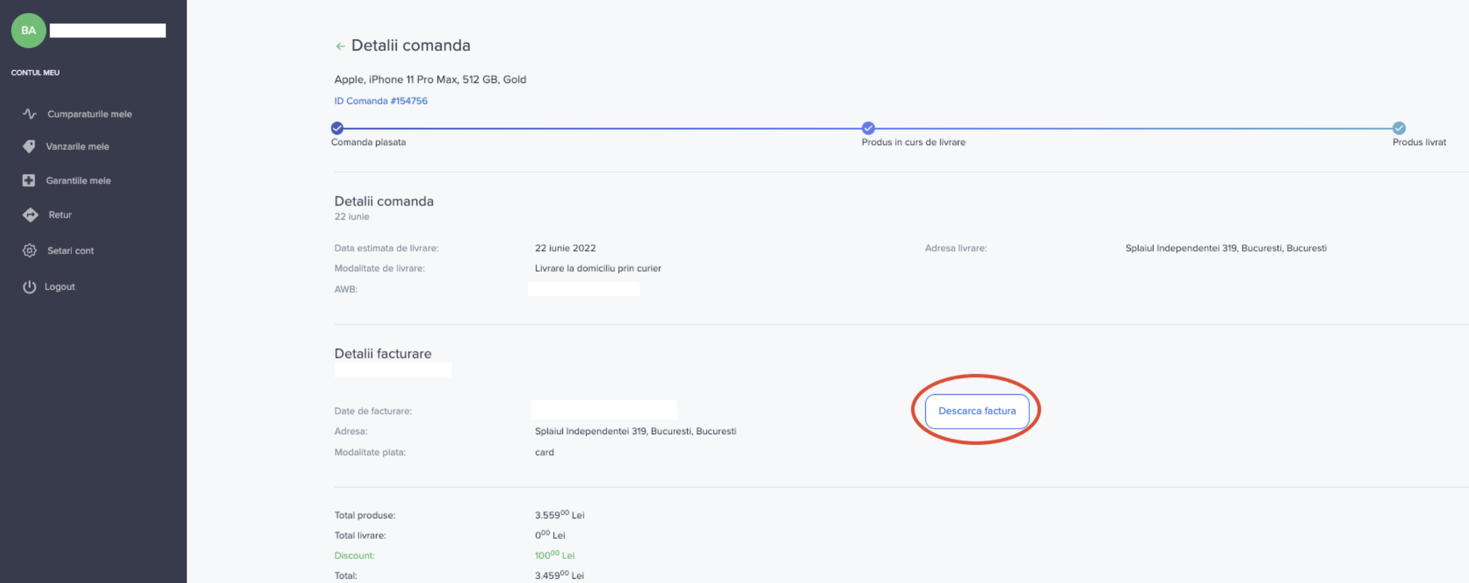Click the Produs livrat progress marker
This screenshot has width=1469, height=583.
pos(1399,128)
